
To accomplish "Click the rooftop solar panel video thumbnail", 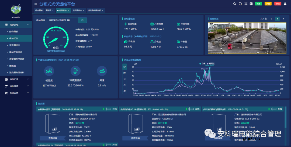I will tap(247, 38).
